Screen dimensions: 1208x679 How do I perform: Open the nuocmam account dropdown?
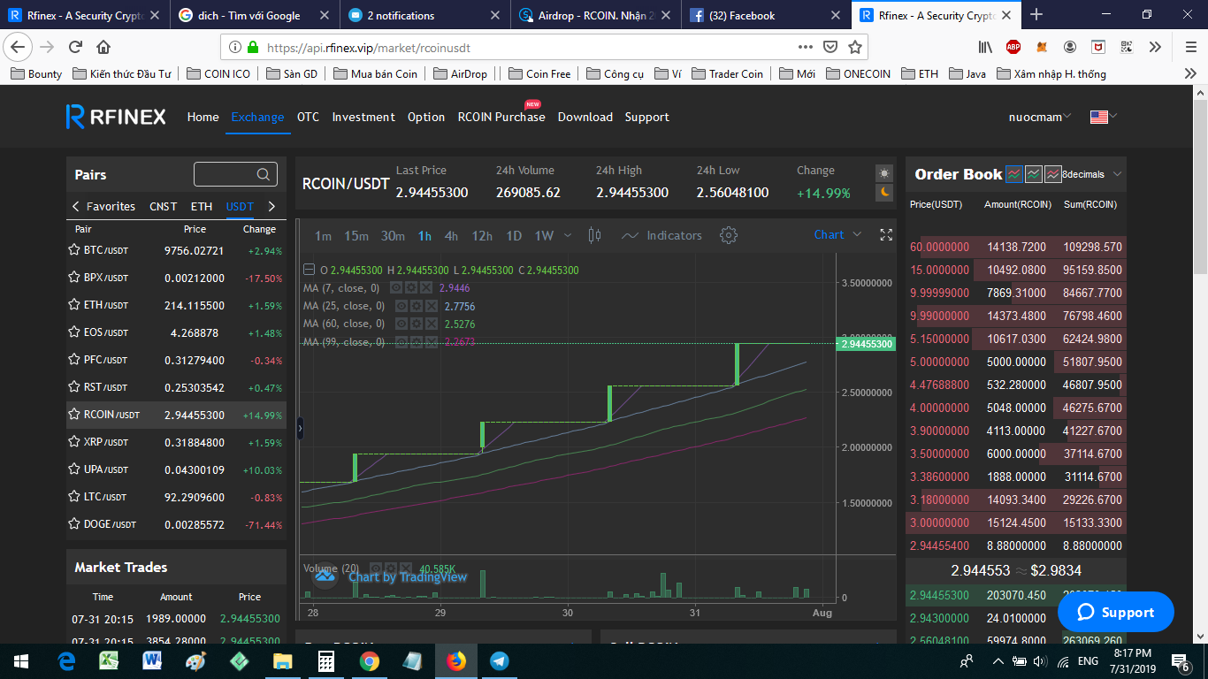1040,117
